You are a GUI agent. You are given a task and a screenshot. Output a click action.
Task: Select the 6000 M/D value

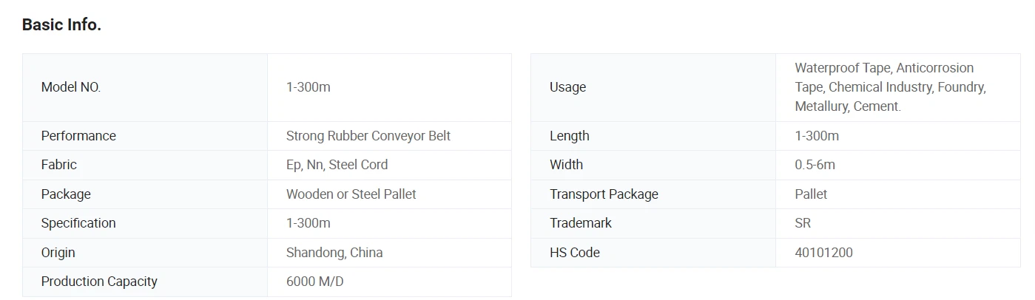click(314, 282)
